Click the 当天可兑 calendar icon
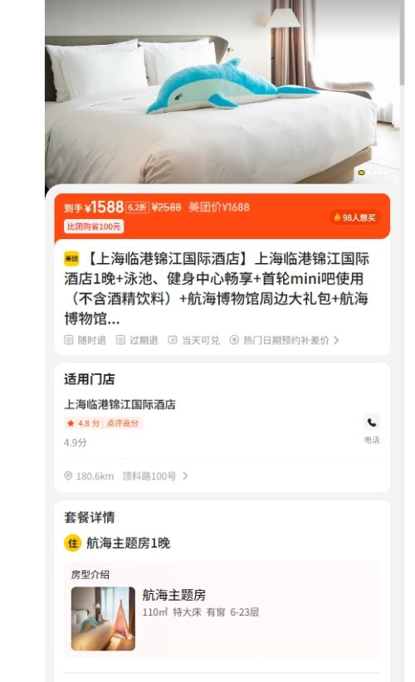 click(x=173, y=339)
